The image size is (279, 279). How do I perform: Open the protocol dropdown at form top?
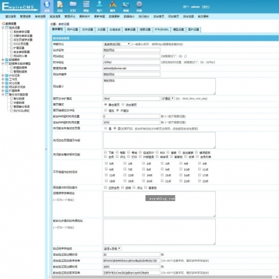[x=117, y=44]
